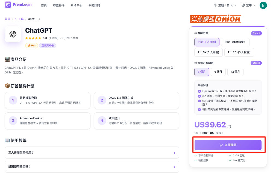Viewport: 273px width, 173px height.
Task: Click checkmark beside 下單自動開通
Action: pyautogui.click(x=196, y=156)
